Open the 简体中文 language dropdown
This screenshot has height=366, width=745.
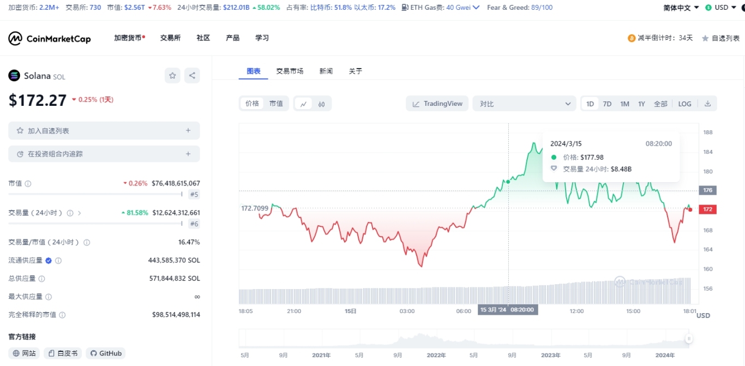pos(681,8)
